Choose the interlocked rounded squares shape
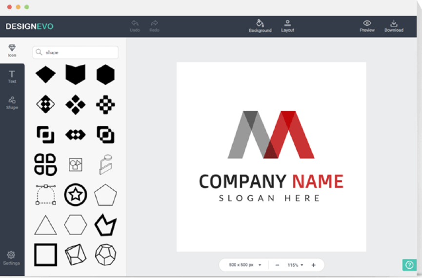The height and width of the screenshot is (278, 422). pos(105,135)
